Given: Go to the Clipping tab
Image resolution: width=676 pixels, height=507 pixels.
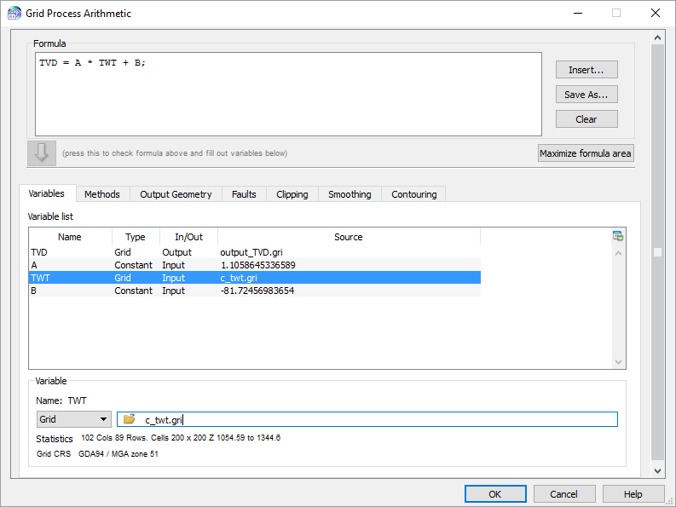Looking at the screenshot, I should click(x=292, y=194).
